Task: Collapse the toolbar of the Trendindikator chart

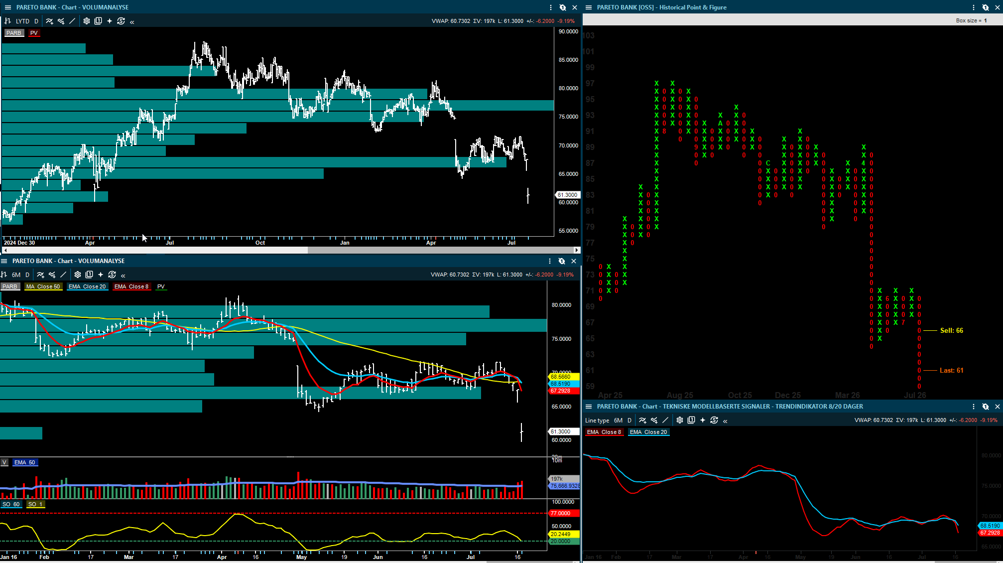Action: (x=725, y=421)
